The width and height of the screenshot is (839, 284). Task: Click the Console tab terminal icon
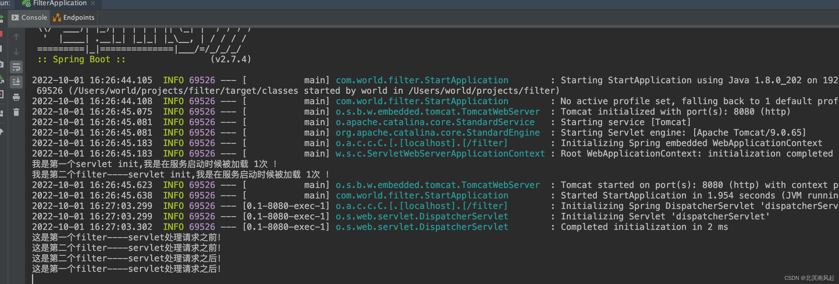pos(15,17)
